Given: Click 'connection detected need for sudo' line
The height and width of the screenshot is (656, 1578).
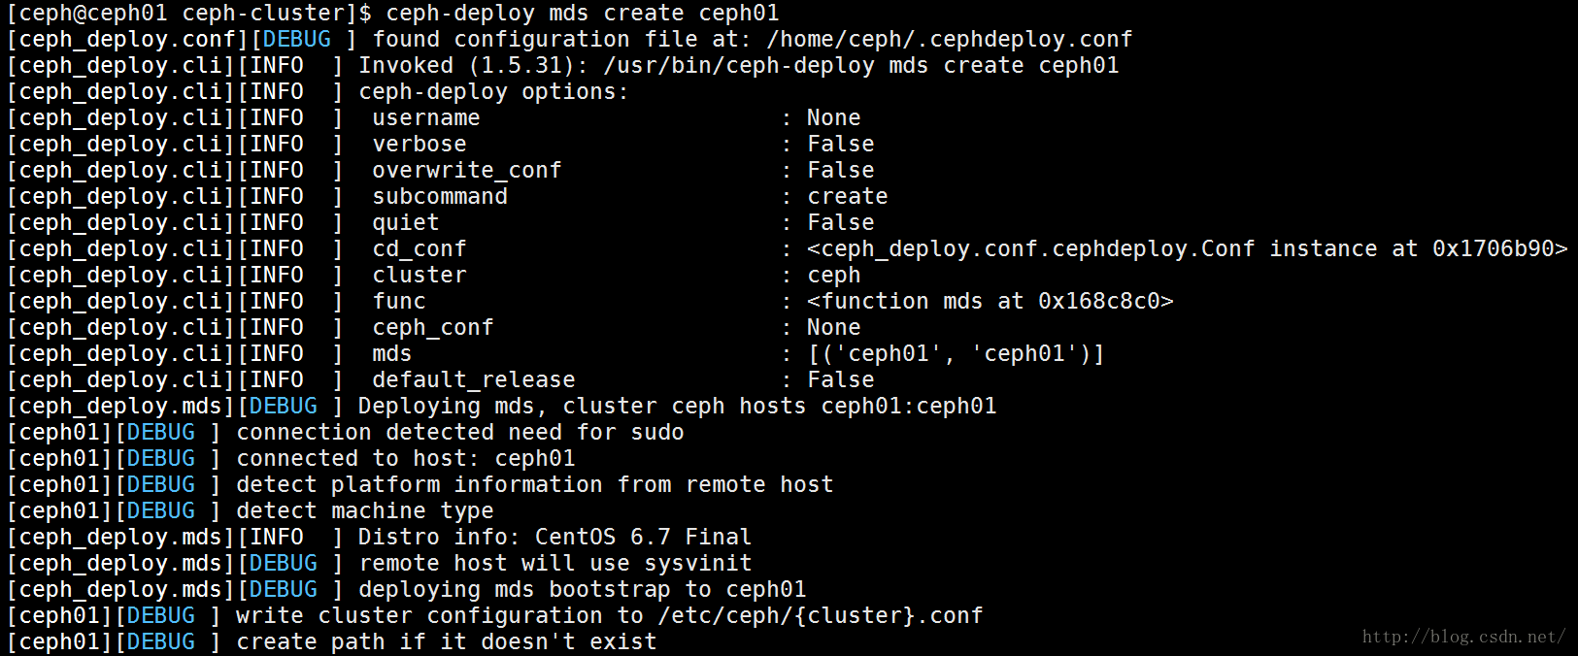Looking at the screenshot, I should 460,433.
